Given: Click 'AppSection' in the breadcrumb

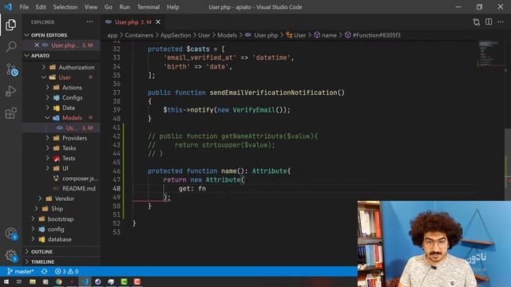Looking at the screenshot, I should pos(176,35).
